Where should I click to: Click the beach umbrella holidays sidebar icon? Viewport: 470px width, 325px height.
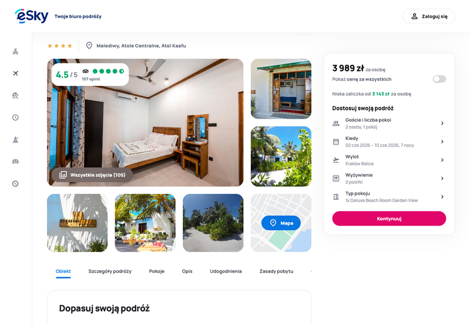tap(16, 95)
